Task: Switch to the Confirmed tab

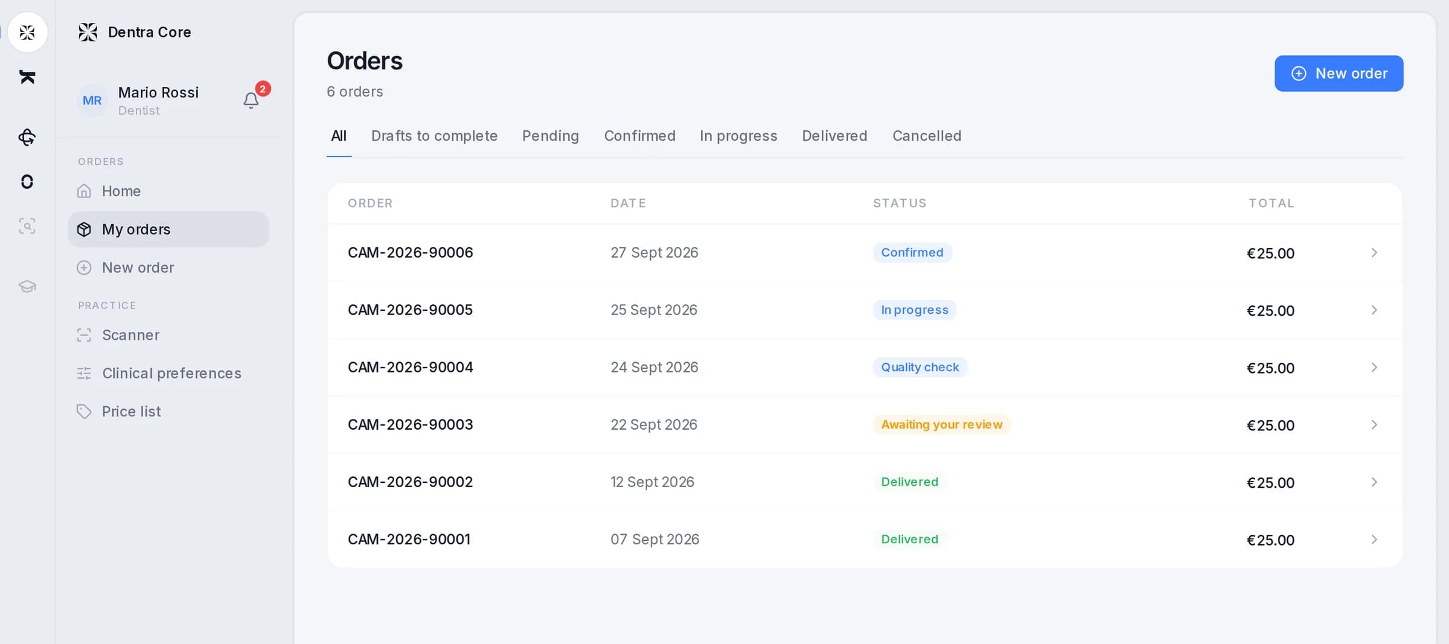Action: pos(639,136)
